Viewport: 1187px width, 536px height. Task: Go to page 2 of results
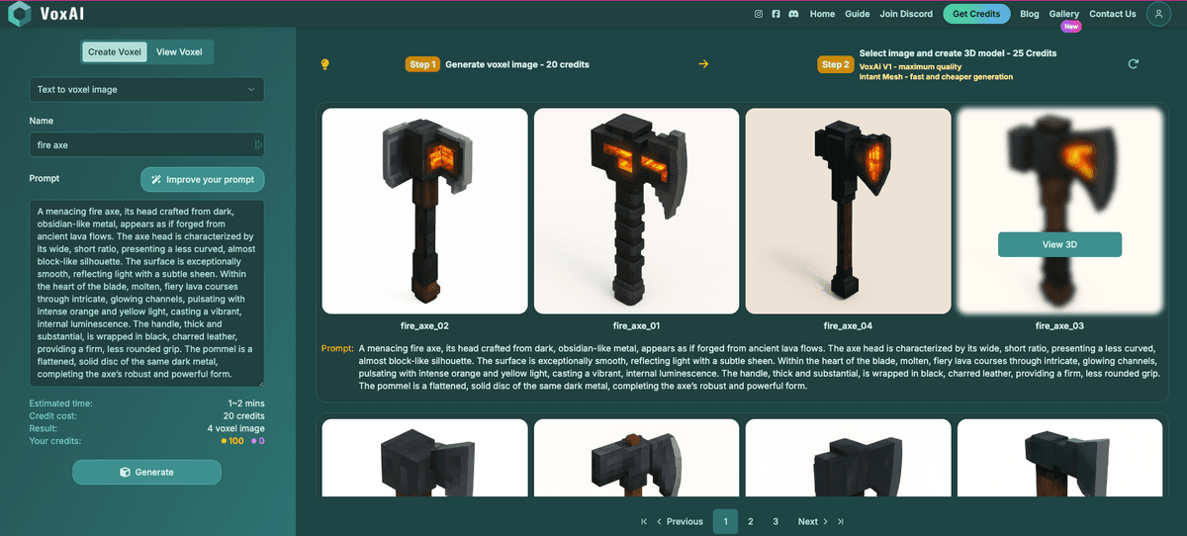tap(751, 521)
